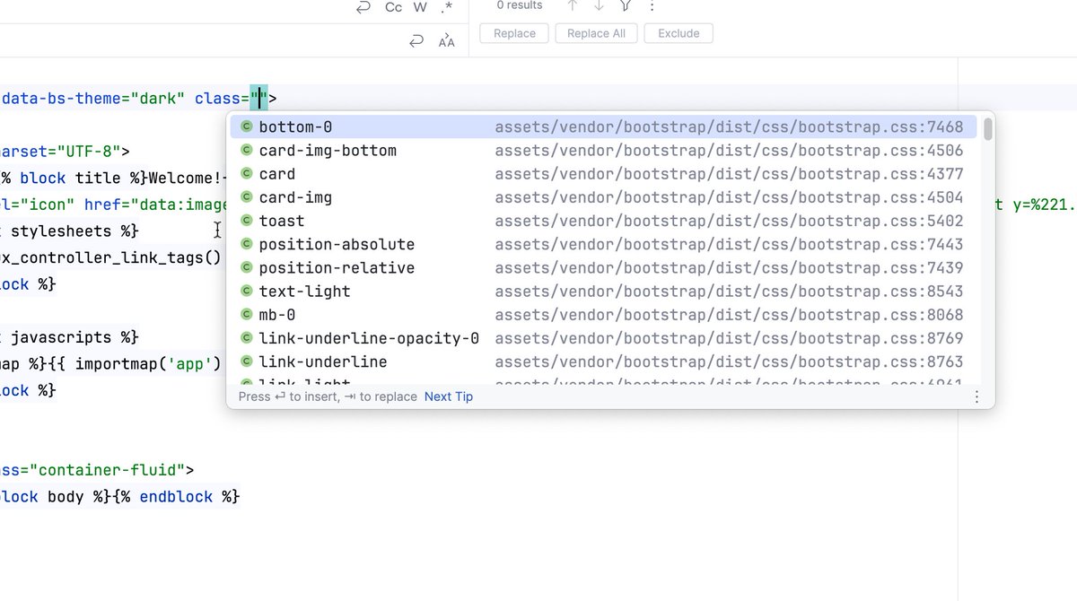Click the completion popup scrollbar thumb
This screenshot has height=601, width=1077.
click(987, 130)
